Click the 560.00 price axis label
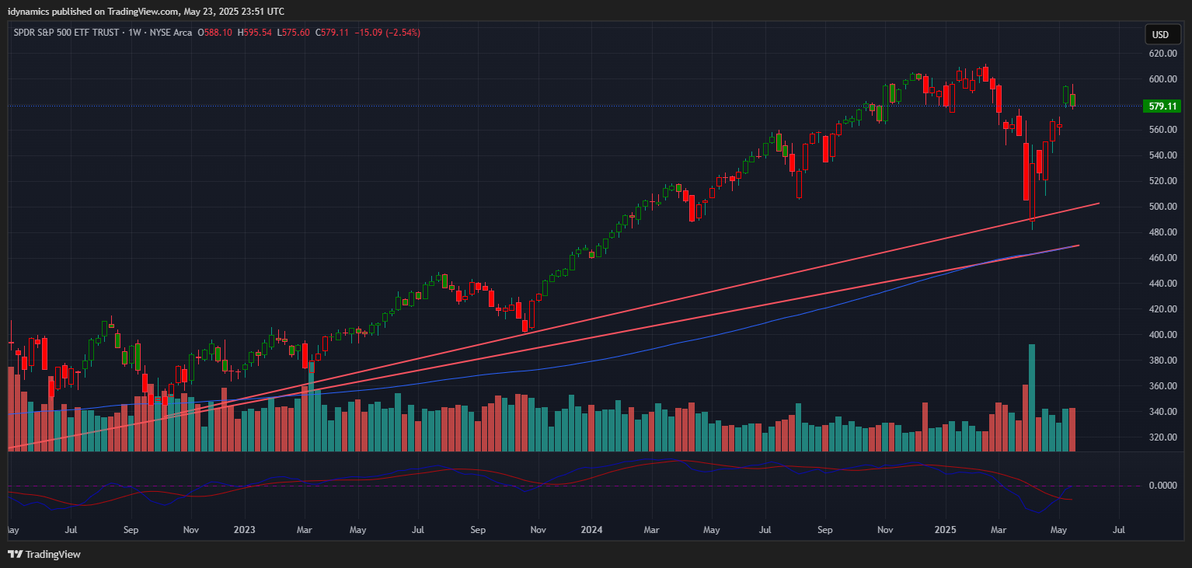1192x568 pixels. coord(1162,130)
